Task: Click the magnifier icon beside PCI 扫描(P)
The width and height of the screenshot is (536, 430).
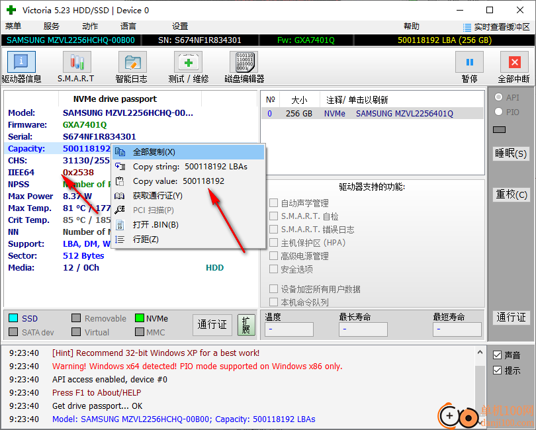Action: point(120,210)
